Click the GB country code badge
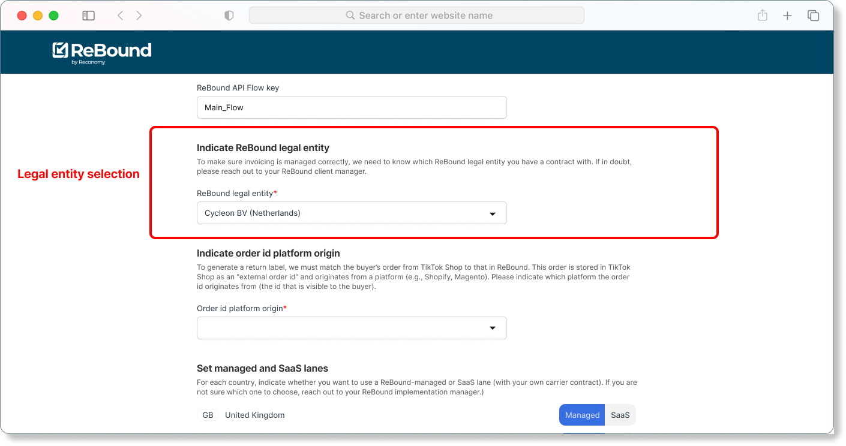This screenshot has width=846, height=446. (x=208, y=415)
